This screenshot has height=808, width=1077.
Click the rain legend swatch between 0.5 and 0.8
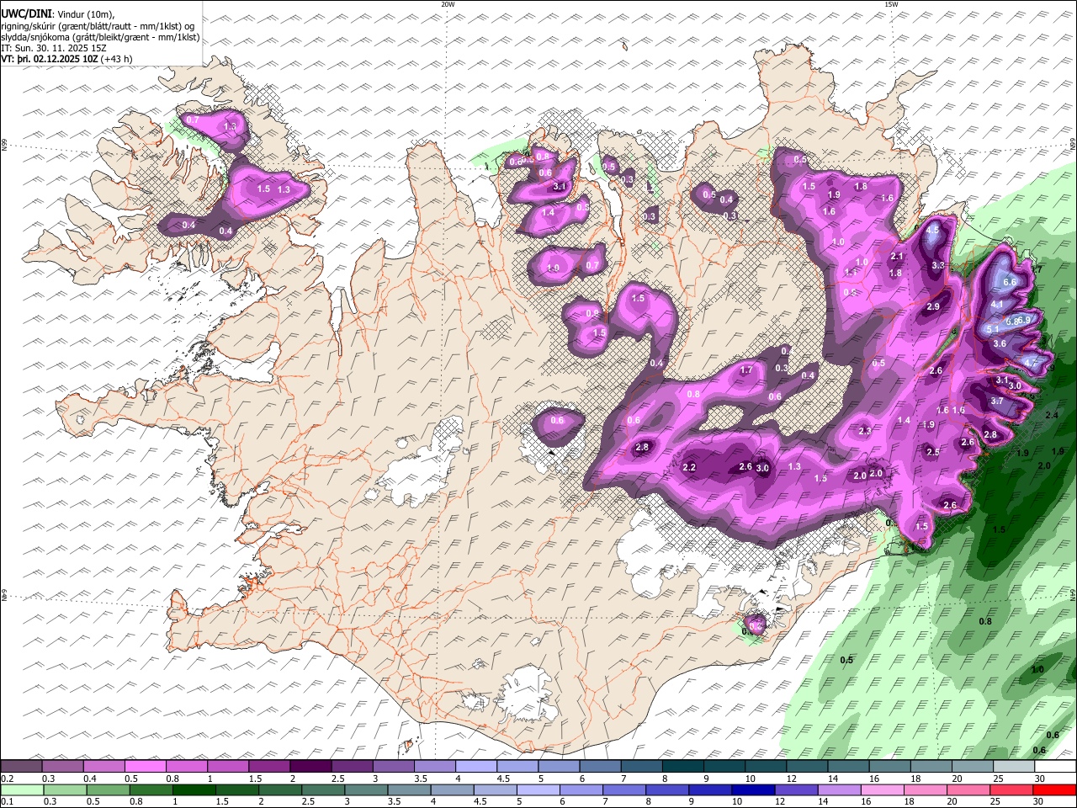(109, 789)
